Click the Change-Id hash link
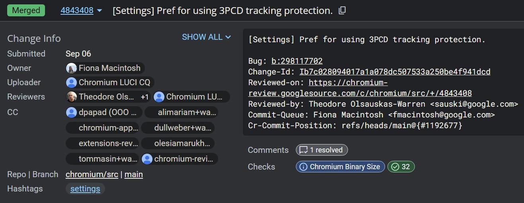The image size is (524, 203). (x=395, y=72)
